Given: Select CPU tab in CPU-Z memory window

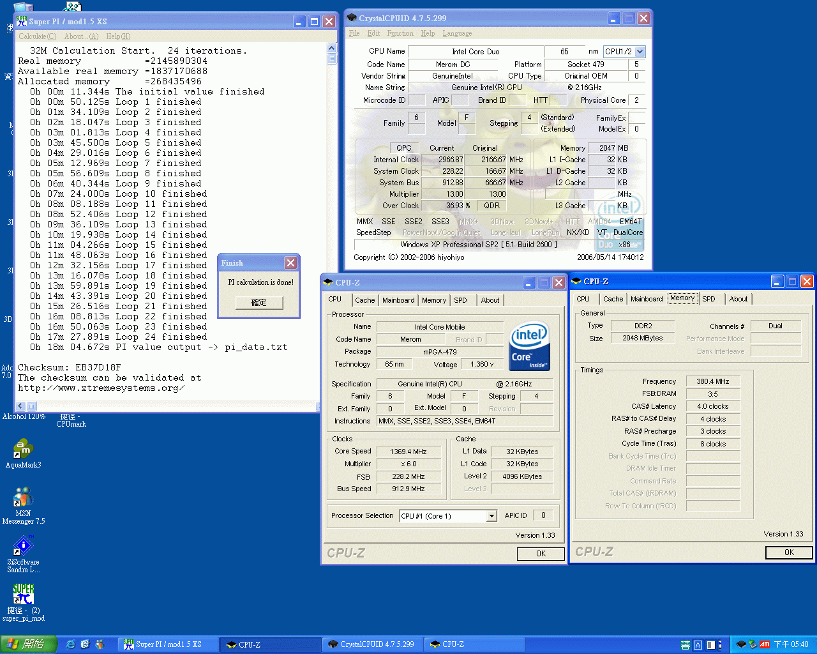Looking at the screenshot, I should 583,299.
